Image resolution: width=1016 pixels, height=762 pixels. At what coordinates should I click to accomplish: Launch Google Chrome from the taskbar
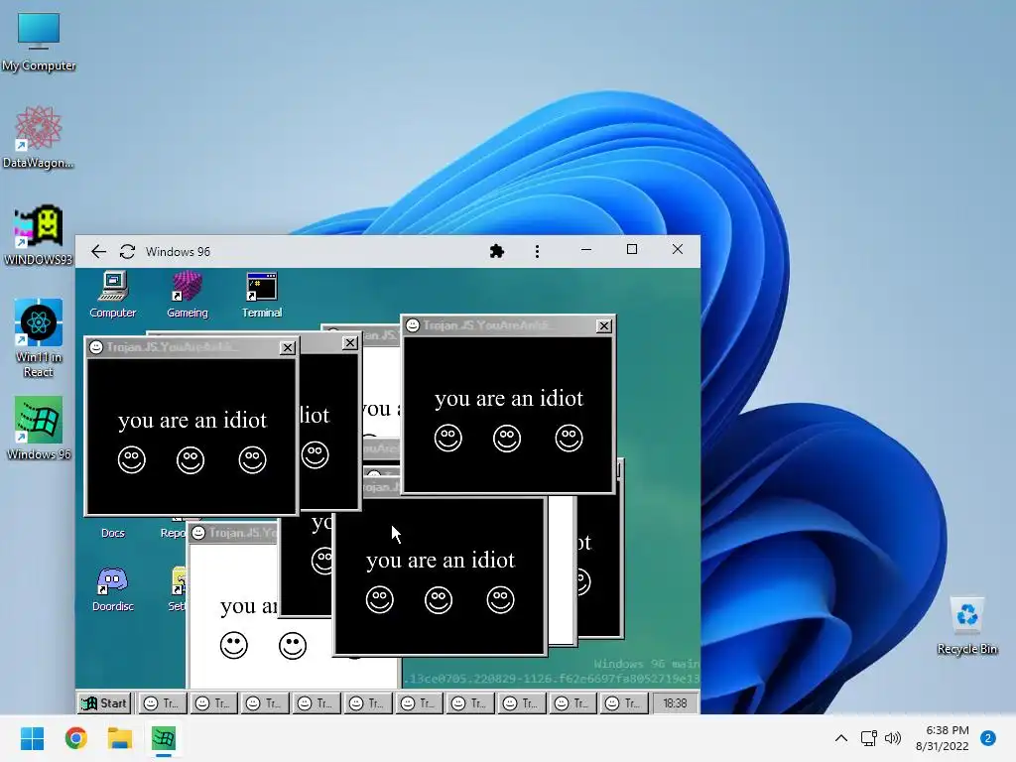[75, 738]
